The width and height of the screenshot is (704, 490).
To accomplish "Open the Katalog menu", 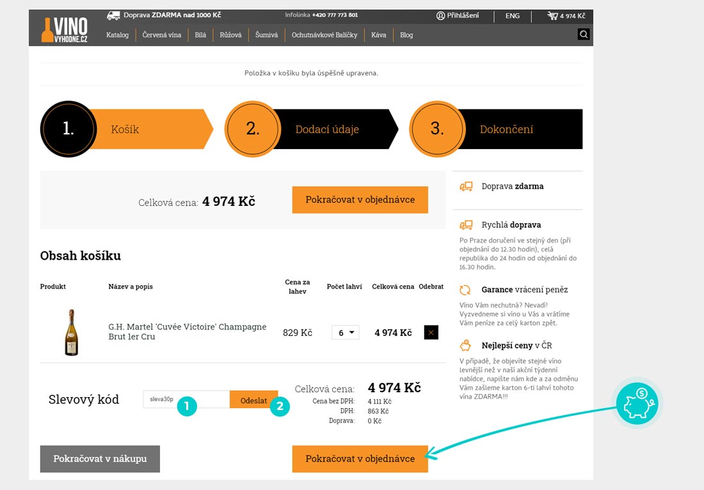I will [117, 35].
